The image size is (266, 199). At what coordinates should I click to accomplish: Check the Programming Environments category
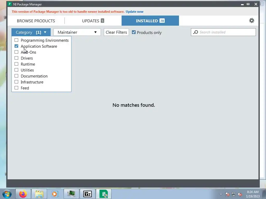(16, 40)
